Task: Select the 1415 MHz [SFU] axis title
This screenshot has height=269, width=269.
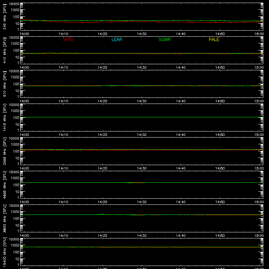Action: [x=5, y=117]
